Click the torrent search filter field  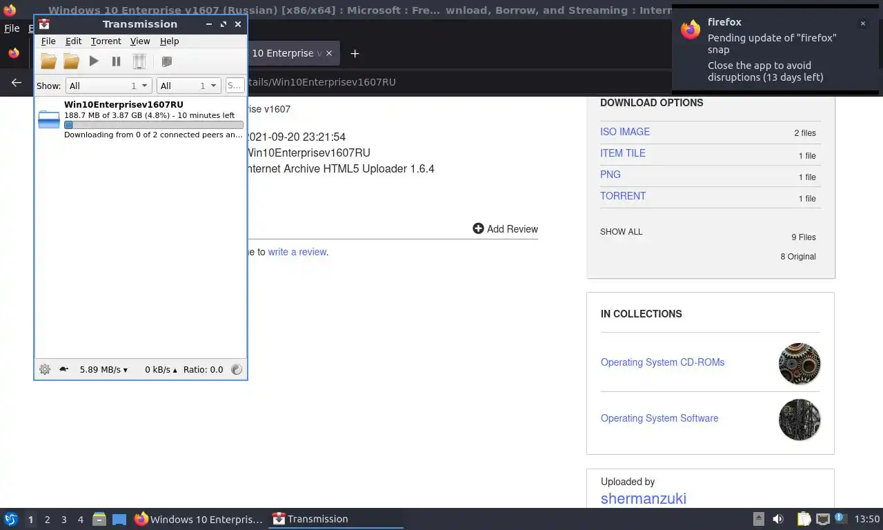pos(235,86)
